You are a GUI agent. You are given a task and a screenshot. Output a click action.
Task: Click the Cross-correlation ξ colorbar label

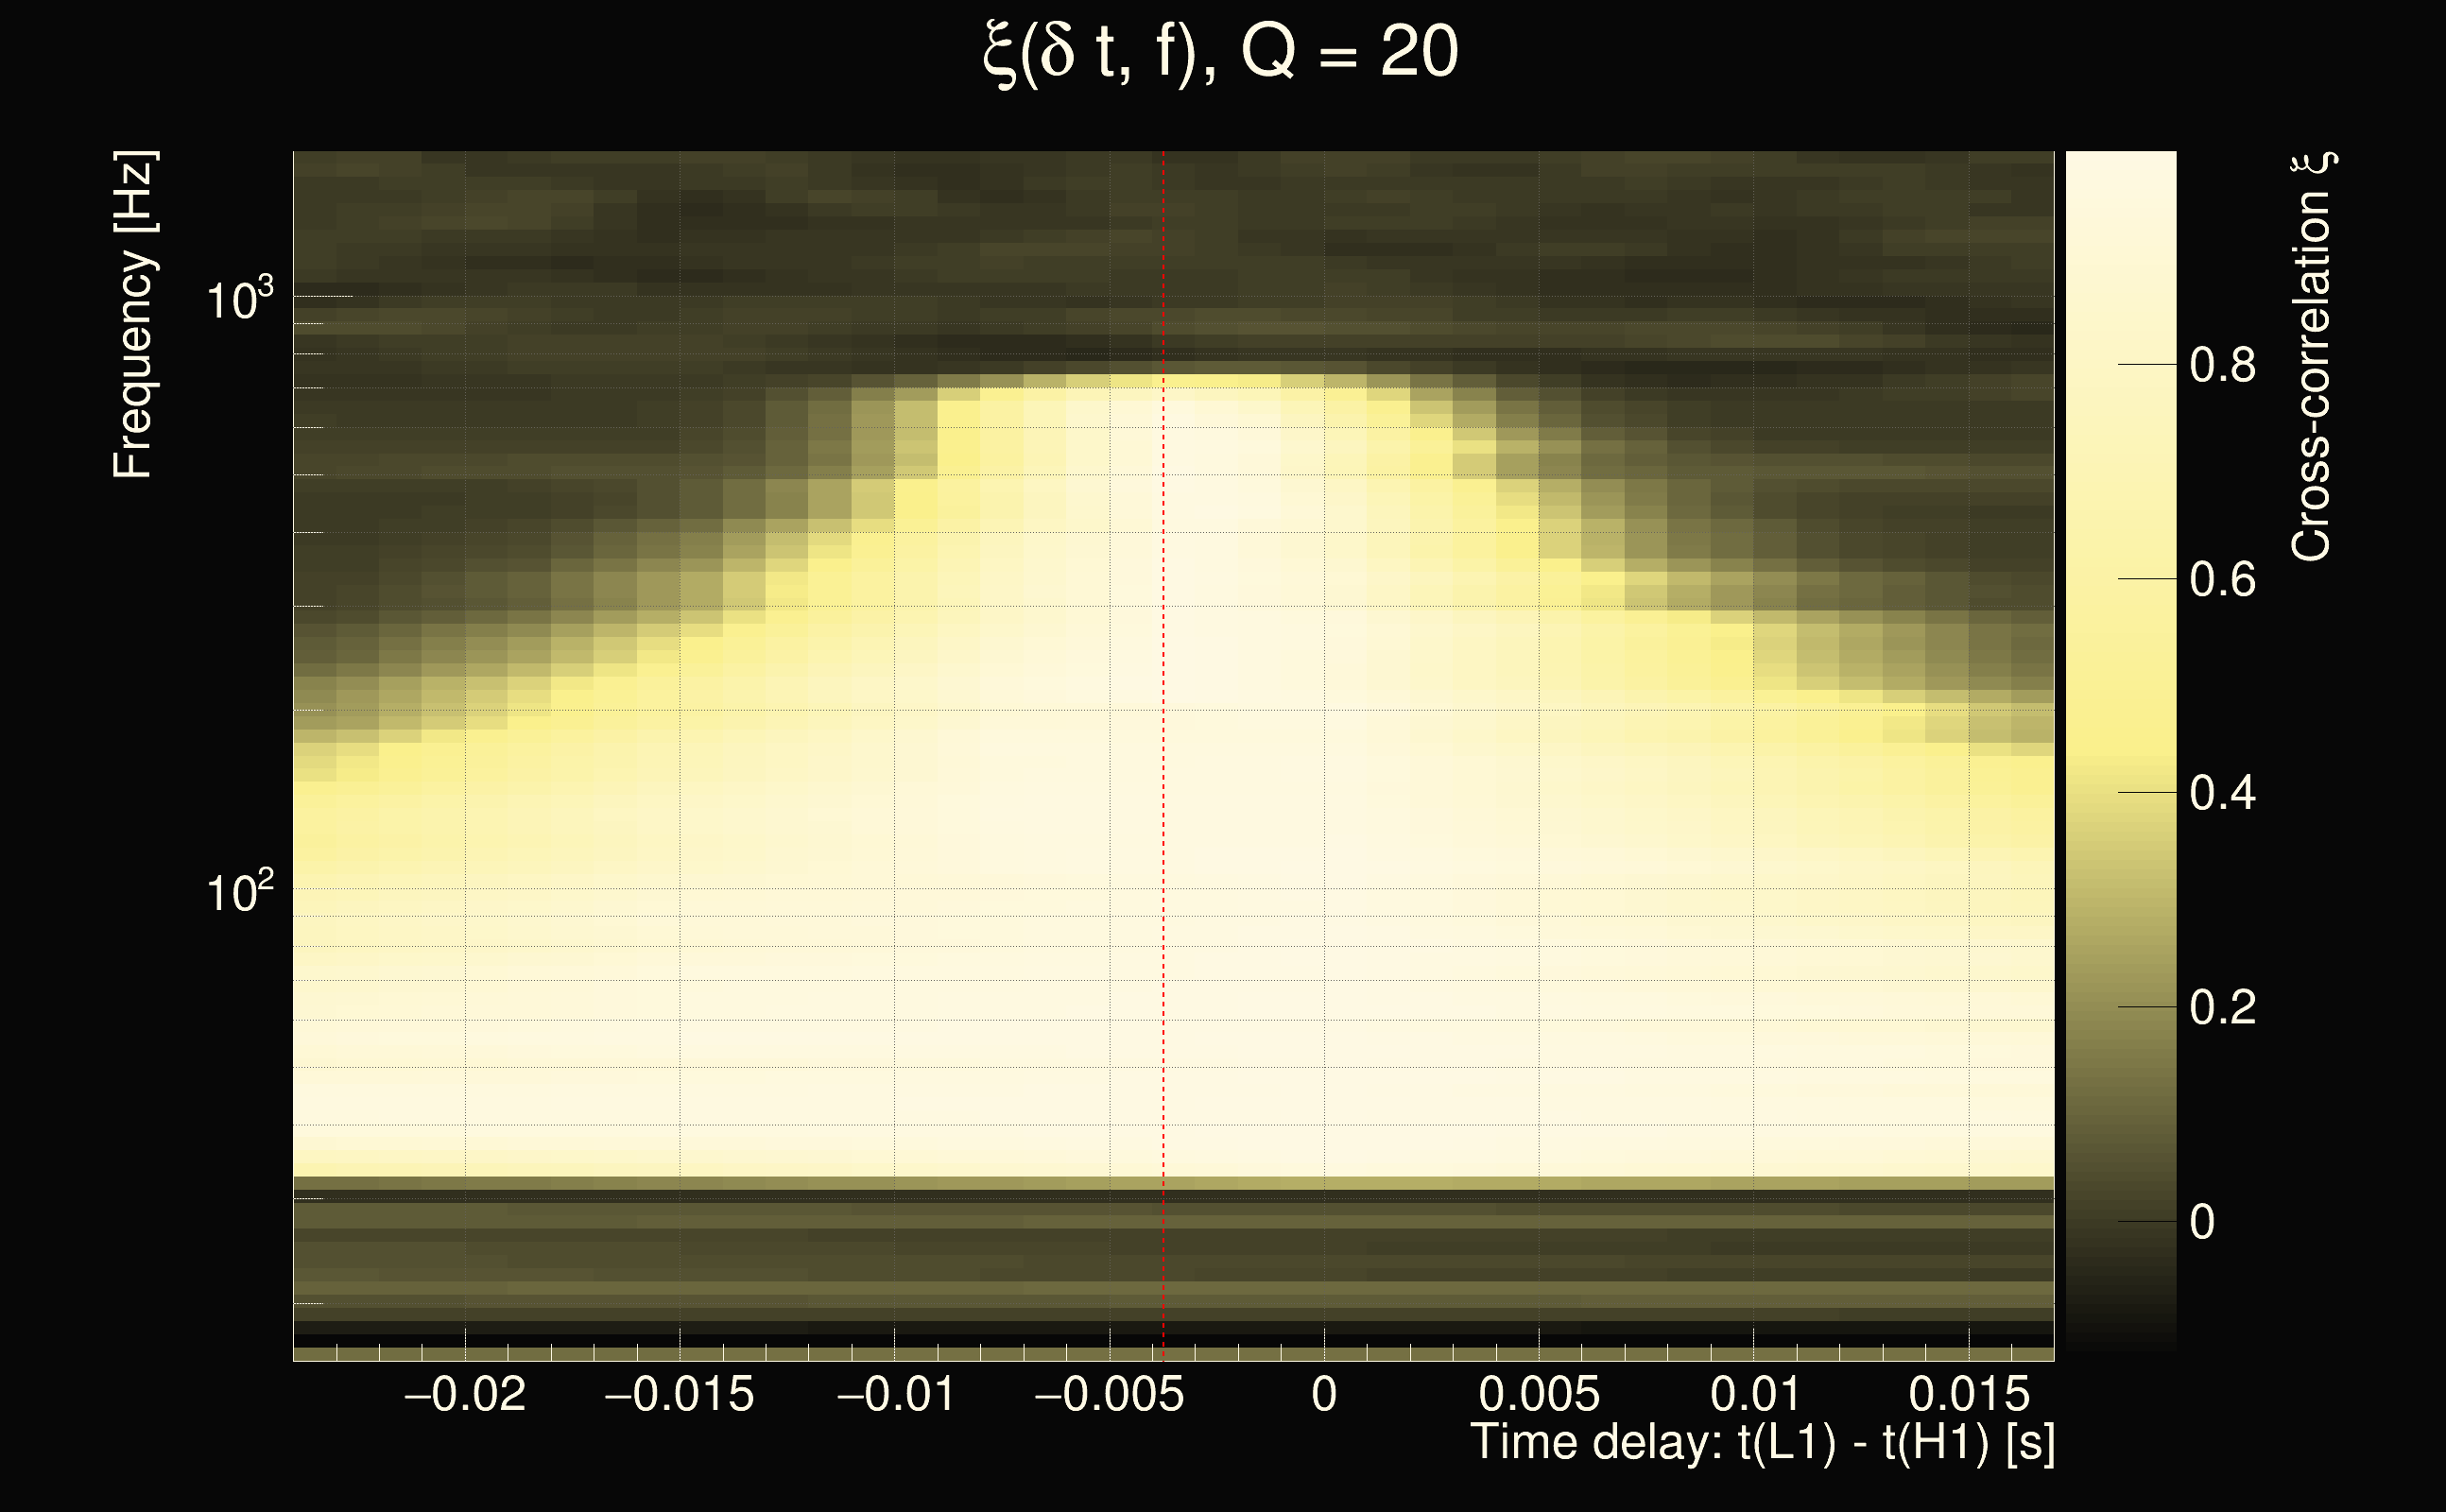click(x=2312, y=357)
